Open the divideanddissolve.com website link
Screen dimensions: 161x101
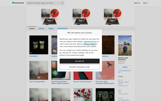pyautogui.click(x=125, y=71)
